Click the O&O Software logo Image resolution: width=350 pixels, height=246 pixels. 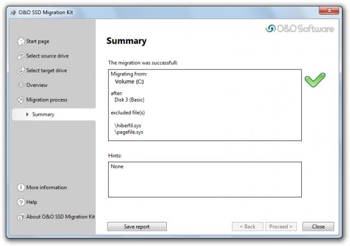click(300, 28)
